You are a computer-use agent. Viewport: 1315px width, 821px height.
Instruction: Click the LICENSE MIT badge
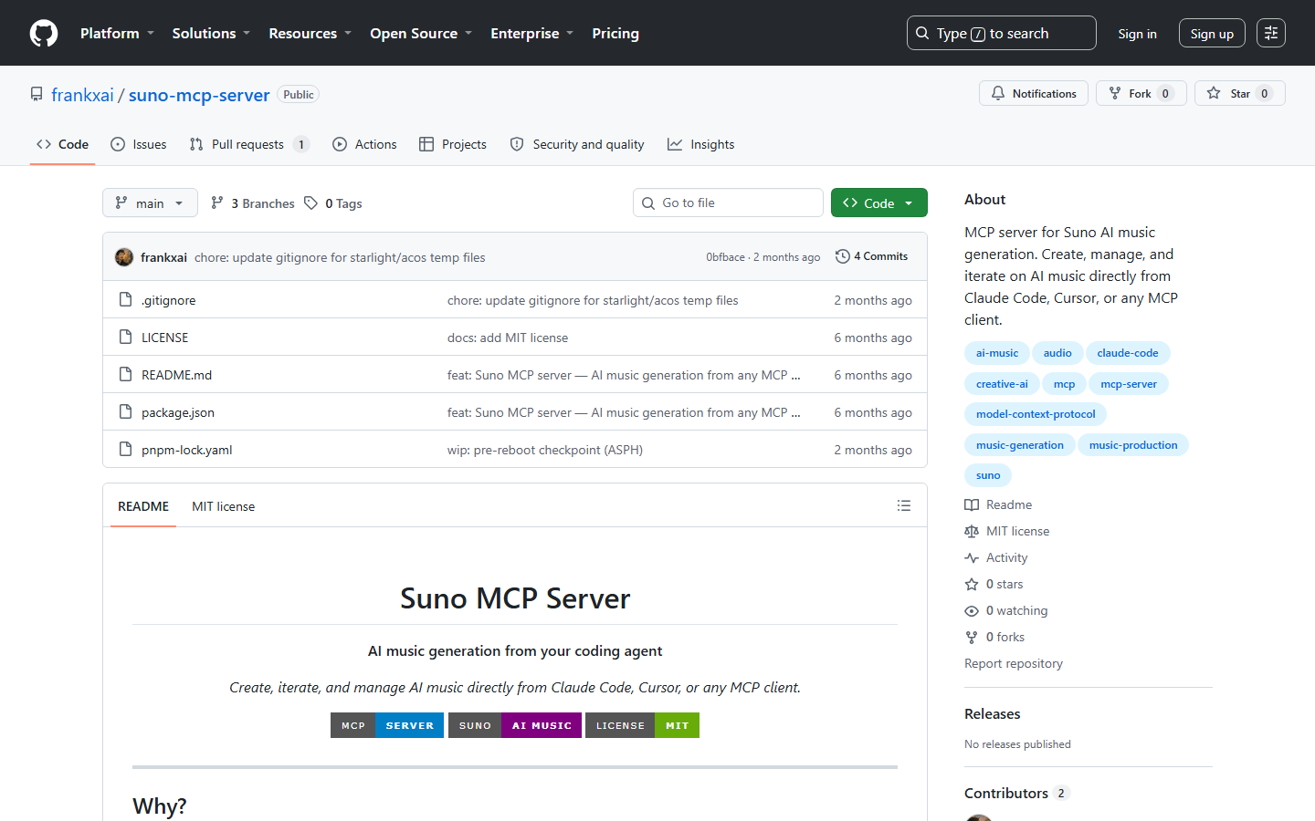(x=642, y=725)
